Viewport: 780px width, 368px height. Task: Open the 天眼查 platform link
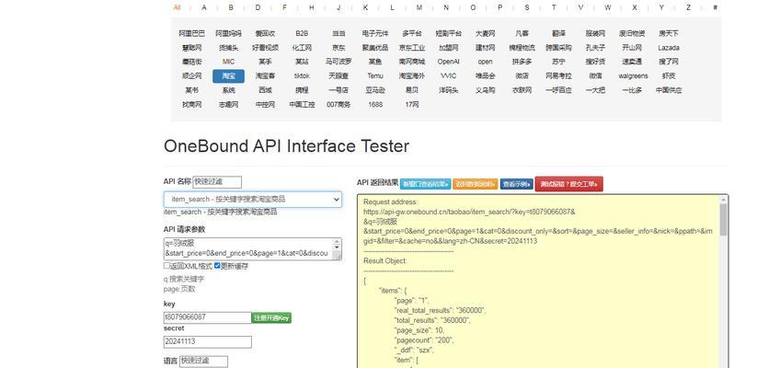point(338,76)
